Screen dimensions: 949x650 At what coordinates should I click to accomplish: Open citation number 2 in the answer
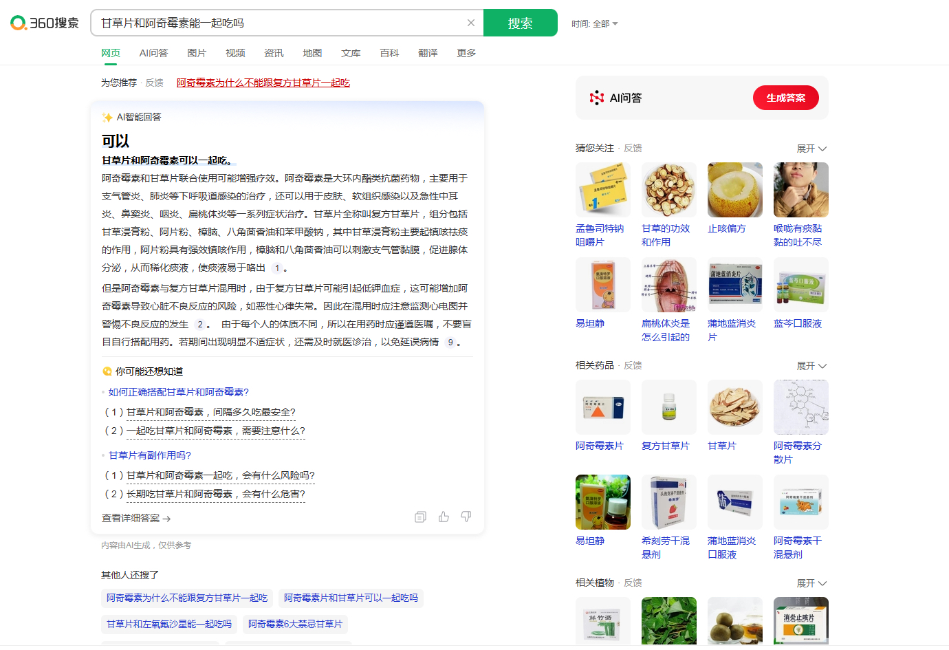pos(200,325)
